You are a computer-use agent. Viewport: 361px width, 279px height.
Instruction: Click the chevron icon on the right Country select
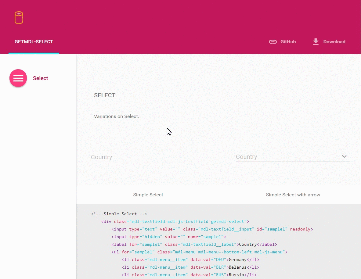pyautogui.click(x=344, y=156)
